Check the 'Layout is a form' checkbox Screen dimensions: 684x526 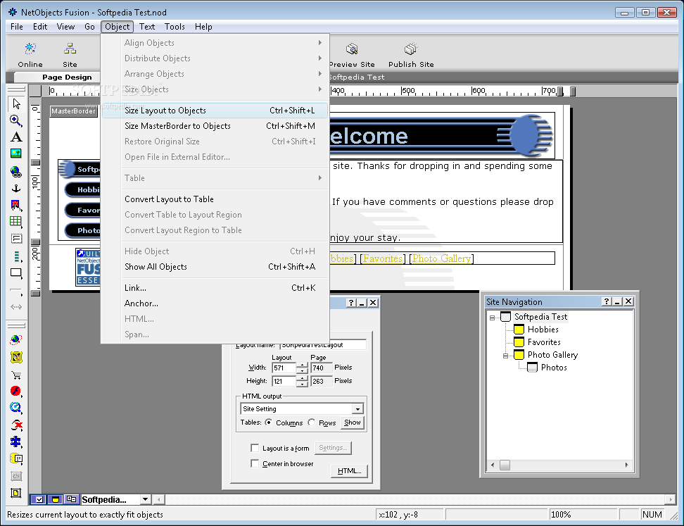(x=255, y=448)
